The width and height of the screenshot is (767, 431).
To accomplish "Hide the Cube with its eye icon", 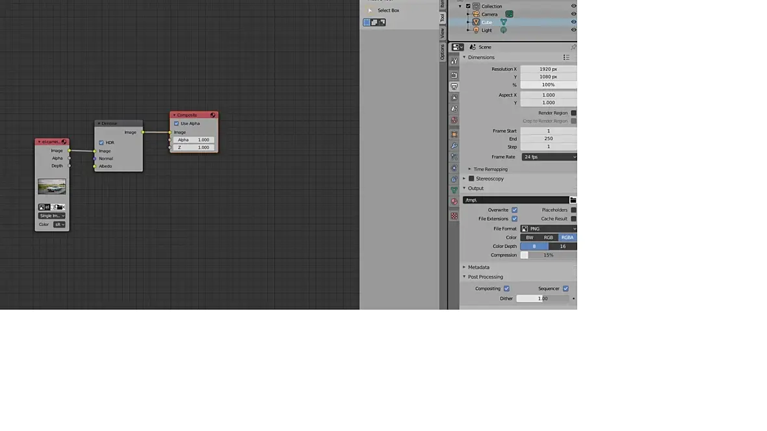I will pyautogui.click(x=573, y=22).
